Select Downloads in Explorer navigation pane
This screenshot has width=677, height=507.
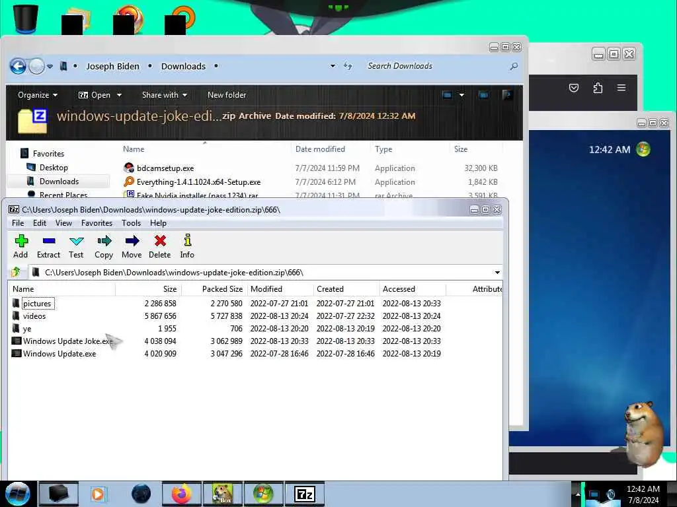(x=59, y=181)
